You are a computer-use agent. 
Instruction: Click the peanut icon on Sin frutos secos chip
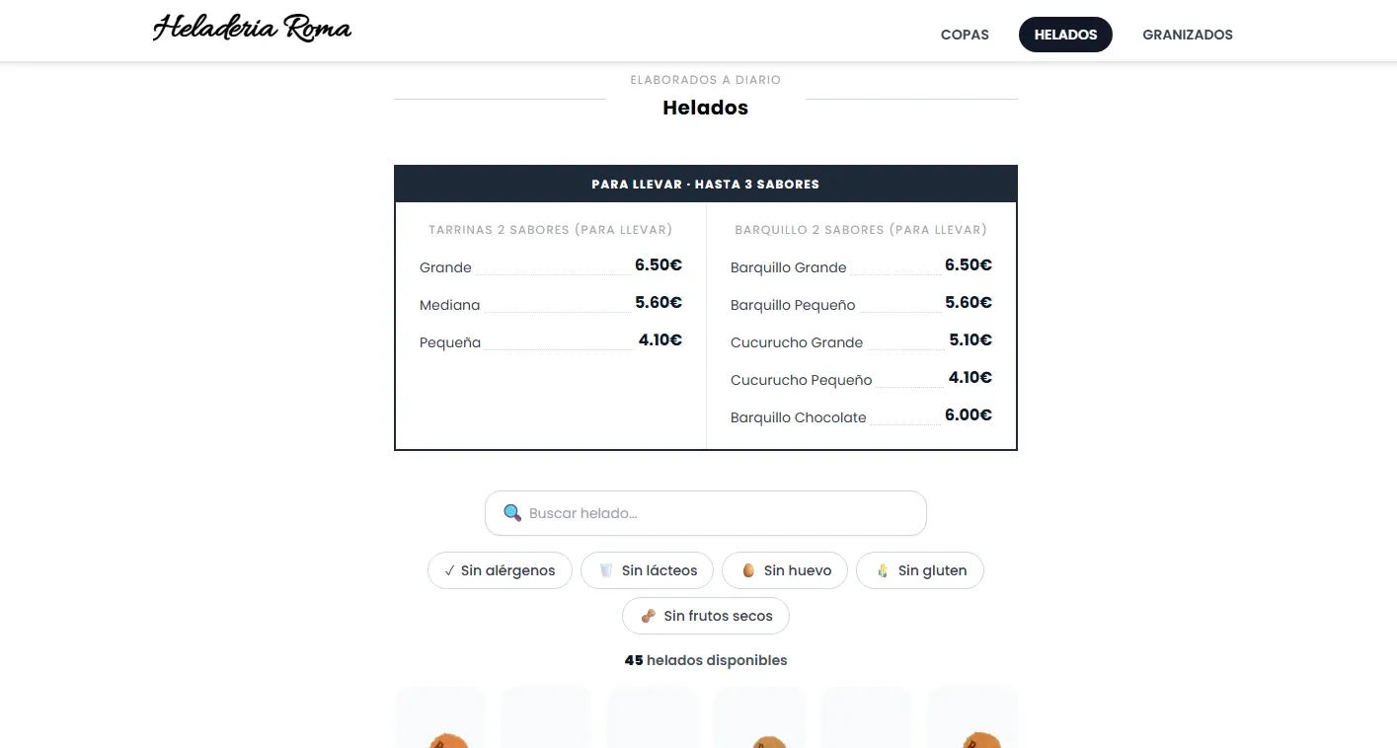[x=648, y=615]
